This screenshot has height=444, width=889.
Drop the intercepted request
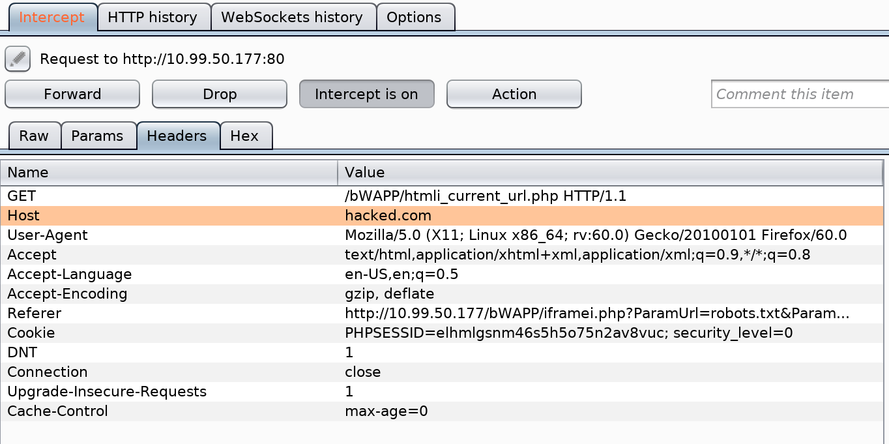[x=220, y=94]
